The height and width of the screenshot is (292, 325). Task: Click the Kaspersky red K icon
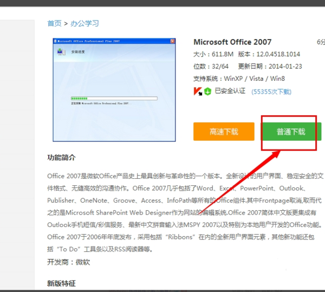198,91
